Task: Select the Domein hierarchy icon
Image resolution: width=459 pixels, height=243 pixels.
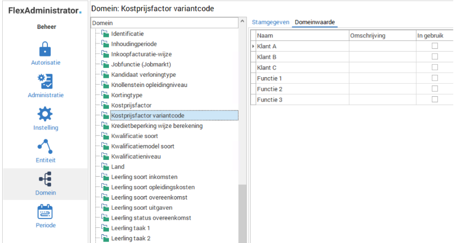Action: click(x=45, y=179)
